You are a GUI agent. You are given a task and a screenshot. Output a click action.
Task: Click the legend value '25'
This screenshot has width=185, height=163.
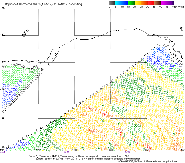(x=141, y=7)
